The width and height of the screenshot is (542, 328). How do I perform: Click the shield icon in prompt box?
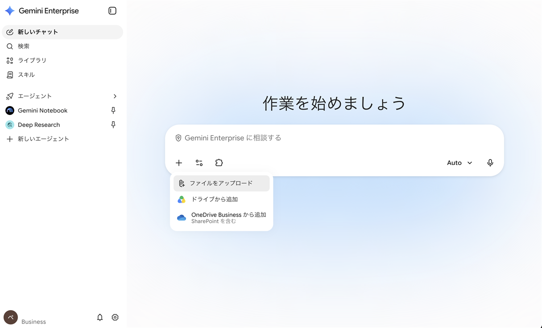click(x=178, y=138)
